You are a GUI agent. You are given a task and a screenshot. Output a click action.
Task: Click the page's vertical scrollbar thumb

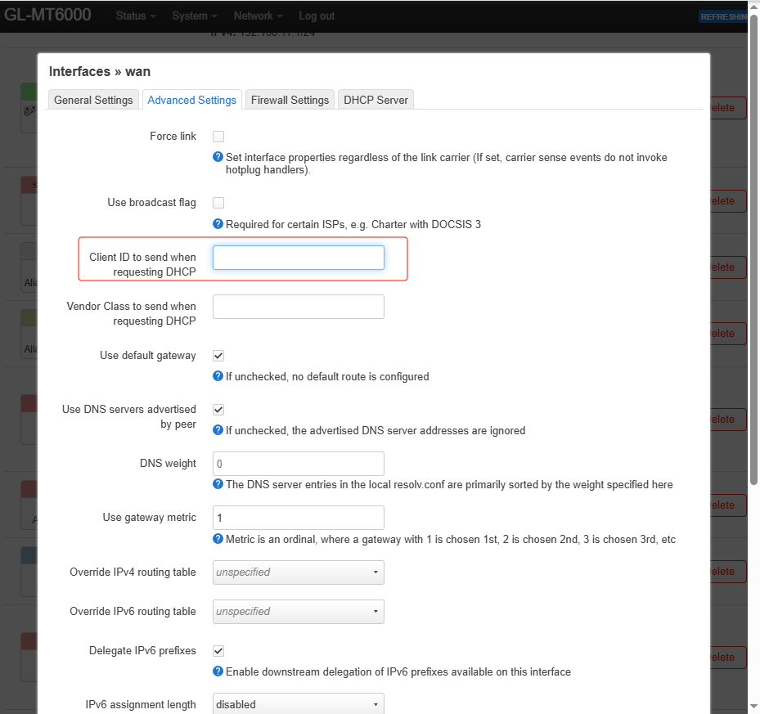(x=753, y=245)
